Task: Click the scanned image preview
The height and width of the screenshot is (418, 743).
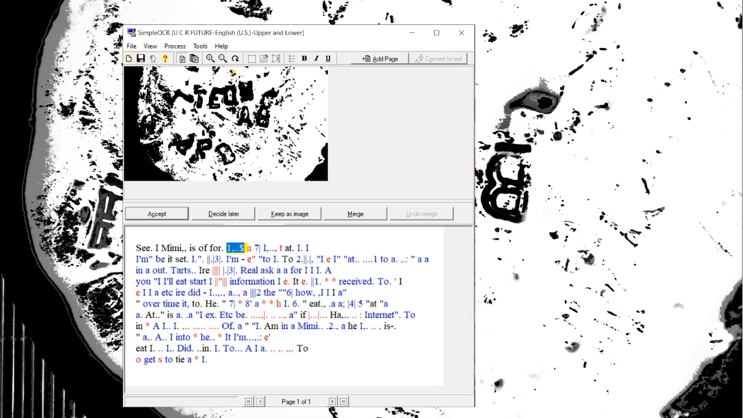Action: [x=226, y=124]
